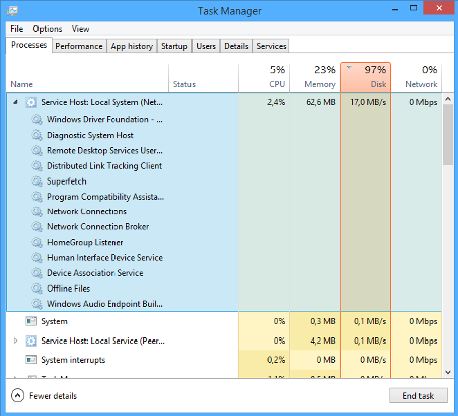Sort by the Network column header
Image resolution: width=458 pixels, height=416 pixels.
[x=416, y=77]
